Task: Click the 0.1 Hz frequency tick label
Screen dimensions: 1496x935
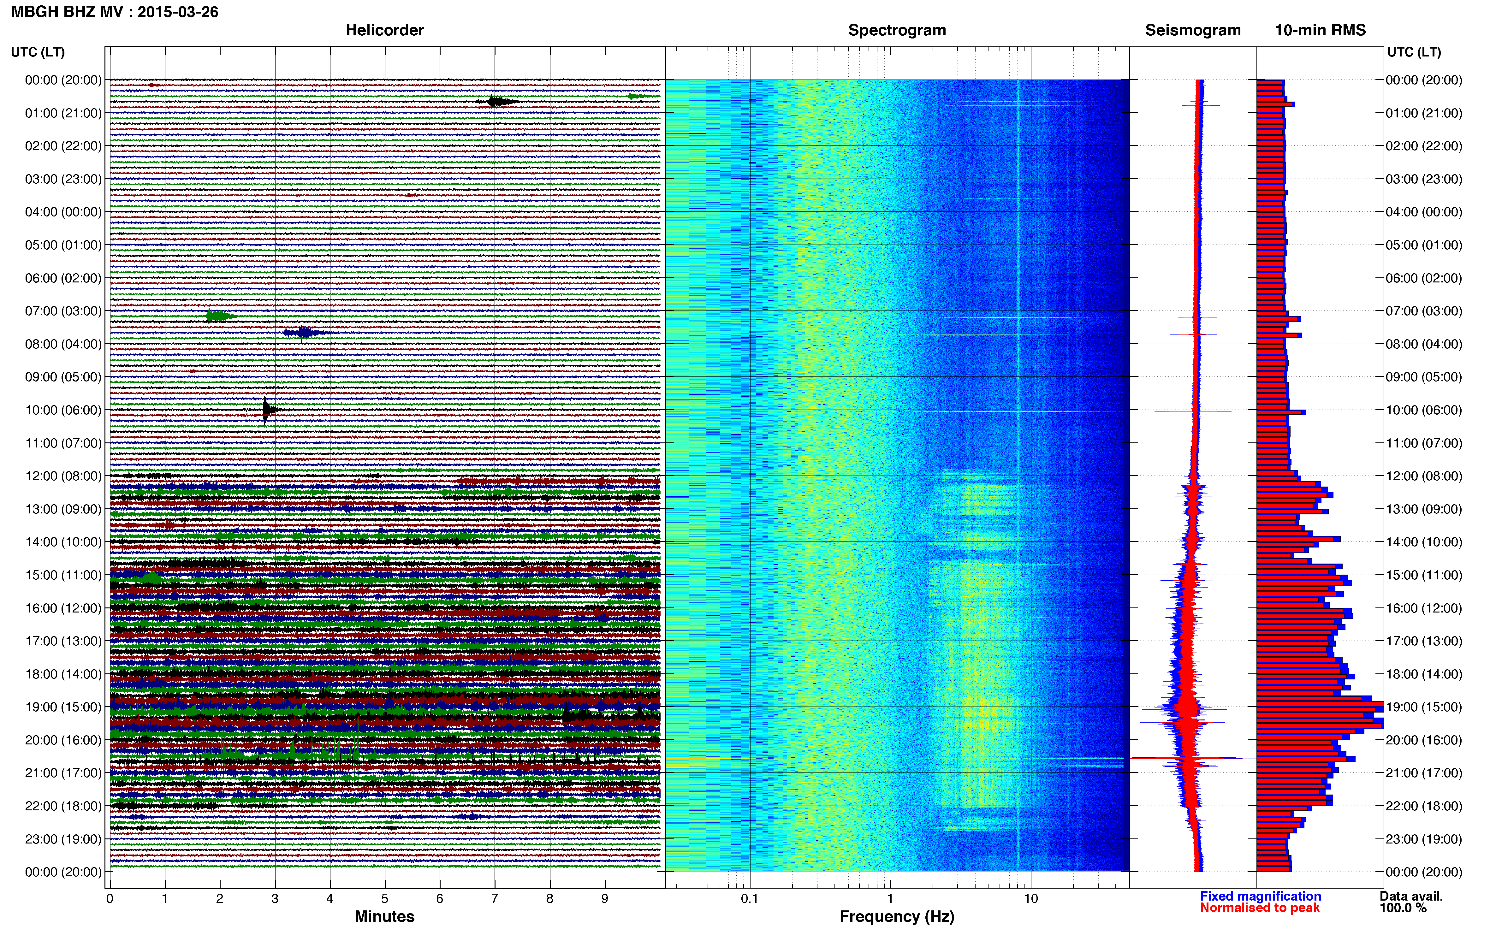Action: coord(750,898)
